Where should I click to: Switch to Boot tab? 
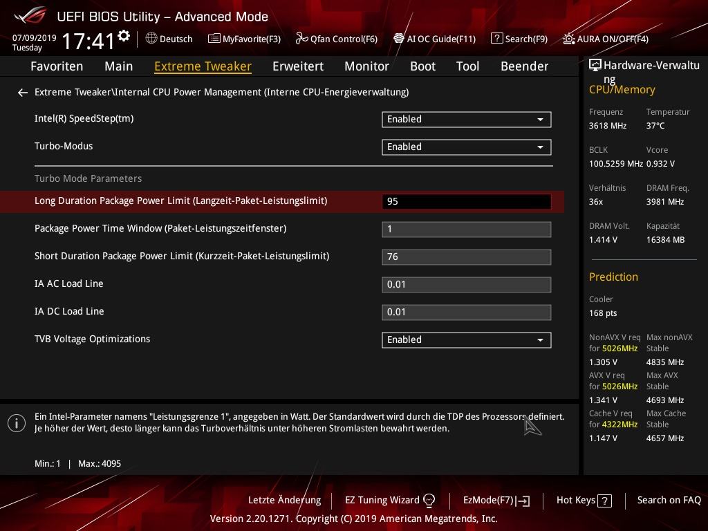pos(422,66)
